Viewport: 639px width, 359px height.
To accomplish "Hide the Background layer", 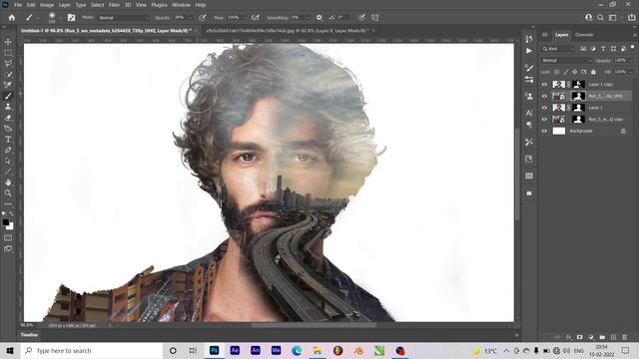I will (x=544, y=131).
